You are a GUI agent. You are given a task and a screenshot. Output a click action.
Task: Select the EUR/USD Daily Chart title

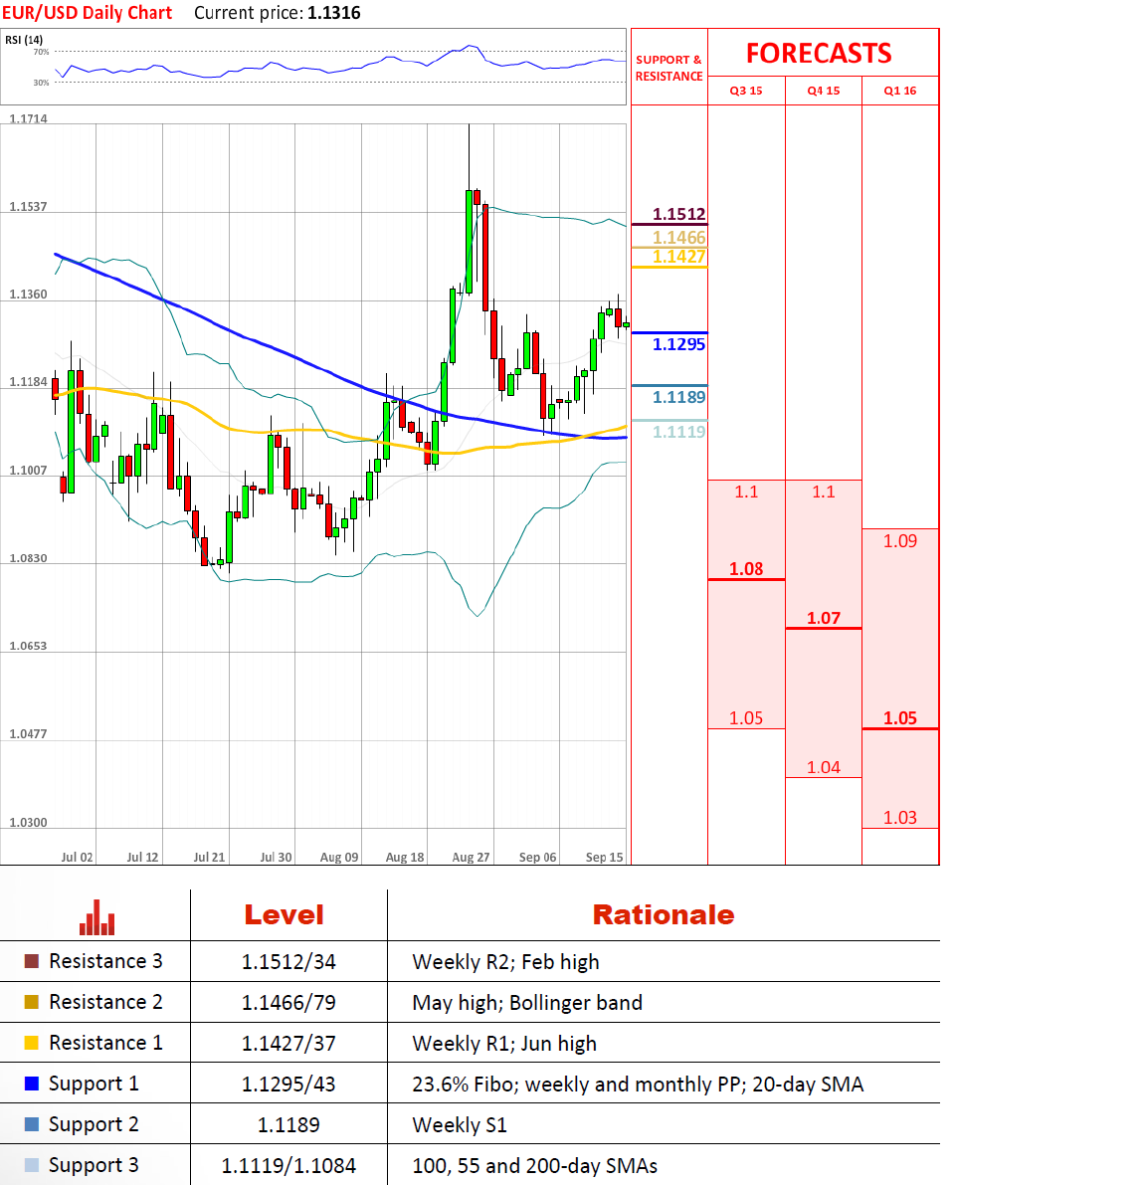coord(87,13)
